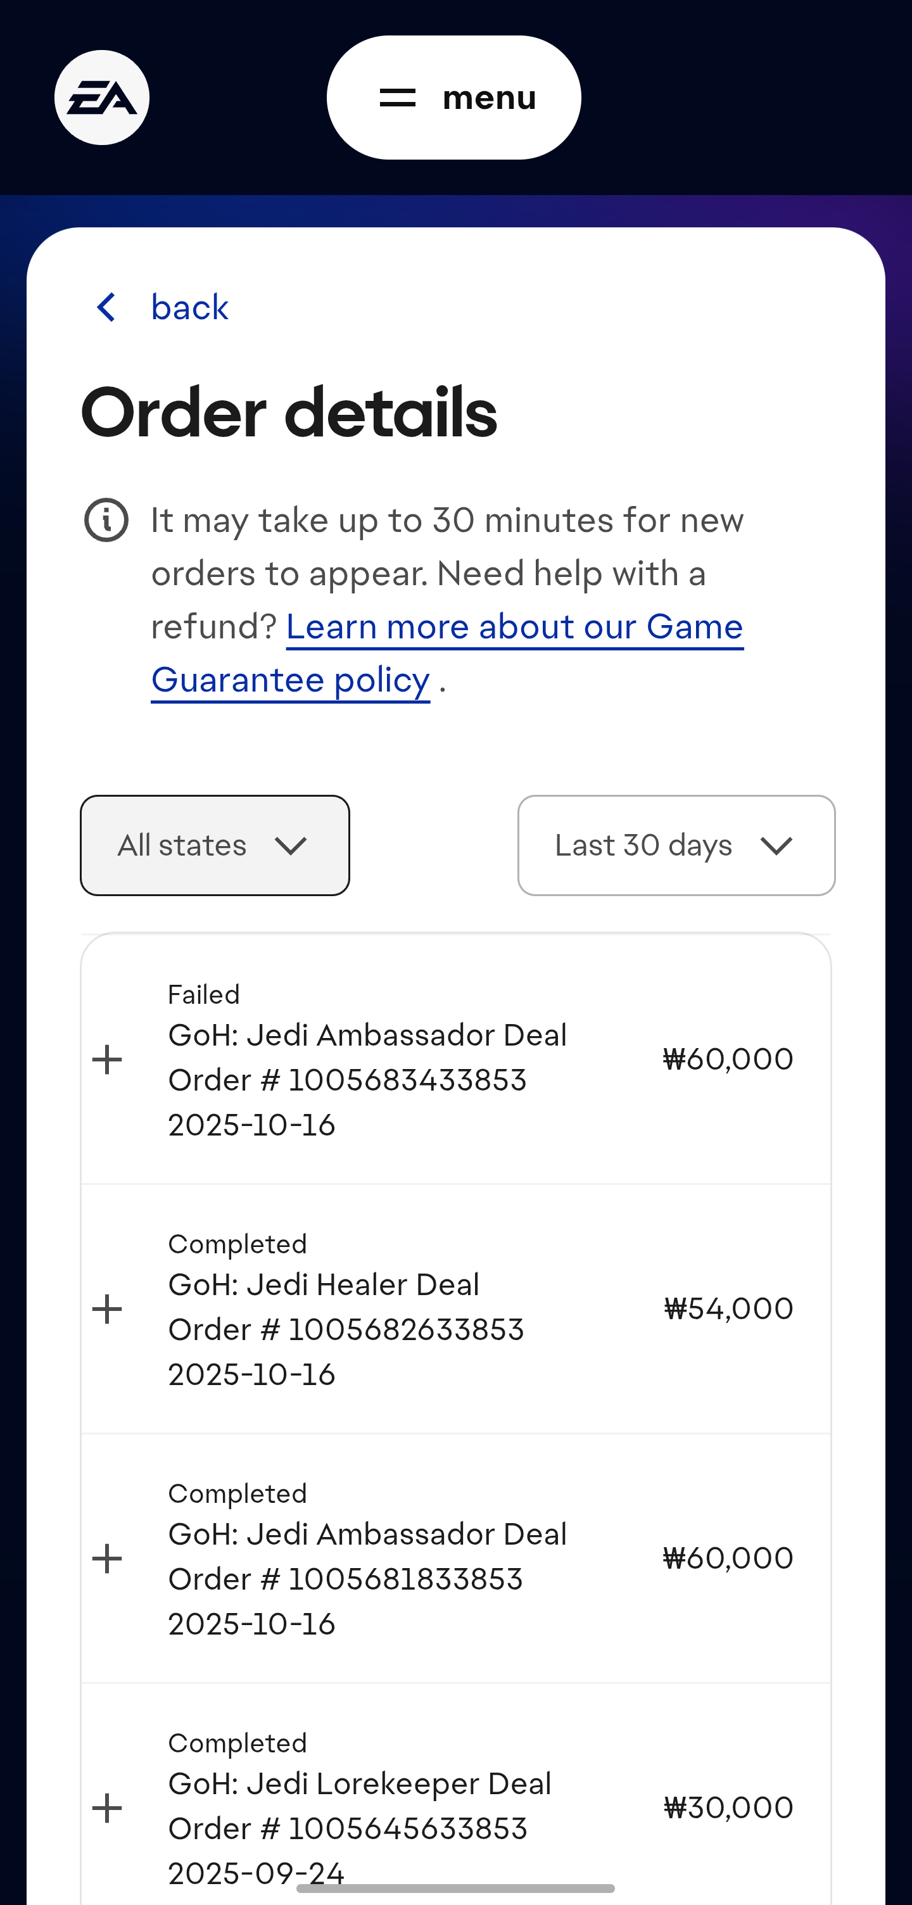Viewport: 912px width, 1905px height.
Task: Expand the Jedi Lorekeeper Deal order
Action: pos(107,1807)
